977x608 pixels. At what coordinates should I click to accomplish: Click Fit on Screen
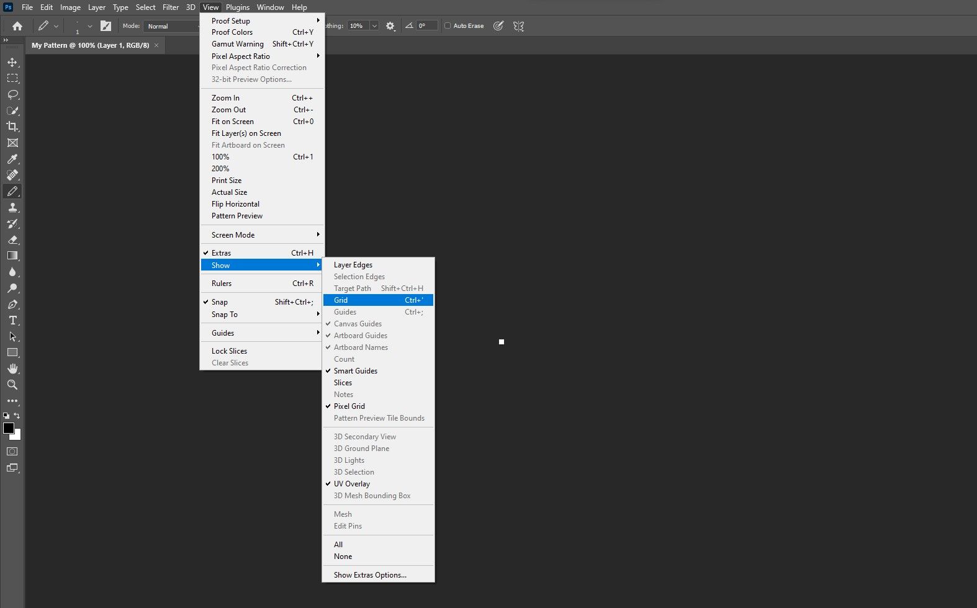point(233,122)
